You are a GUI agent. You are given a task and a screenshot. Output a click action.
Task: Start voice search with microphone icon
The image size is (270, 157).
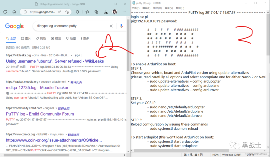point(121,26)
